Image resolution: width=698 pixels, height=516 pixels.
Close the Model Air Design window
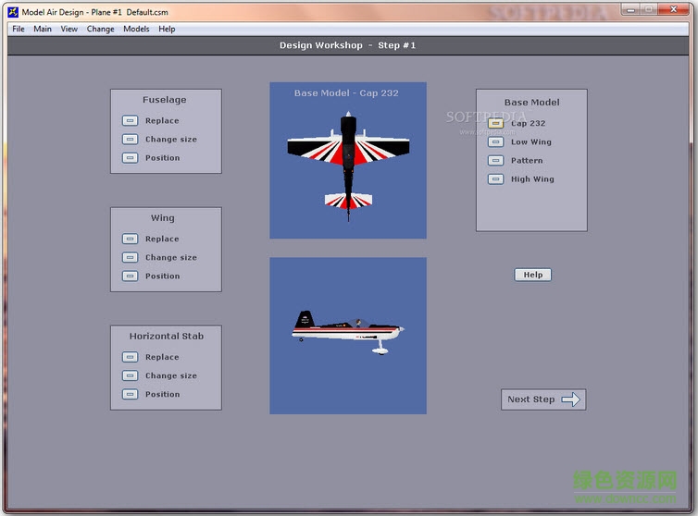[x=674, y=9]
